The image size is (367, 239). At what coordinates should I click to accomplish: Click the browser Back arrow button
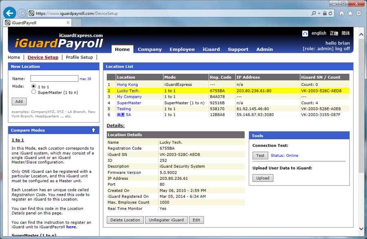10,13
